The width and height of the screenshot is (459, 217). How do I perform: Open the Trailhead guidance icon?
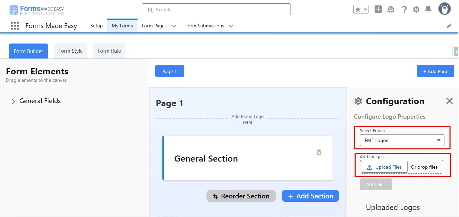391,9
